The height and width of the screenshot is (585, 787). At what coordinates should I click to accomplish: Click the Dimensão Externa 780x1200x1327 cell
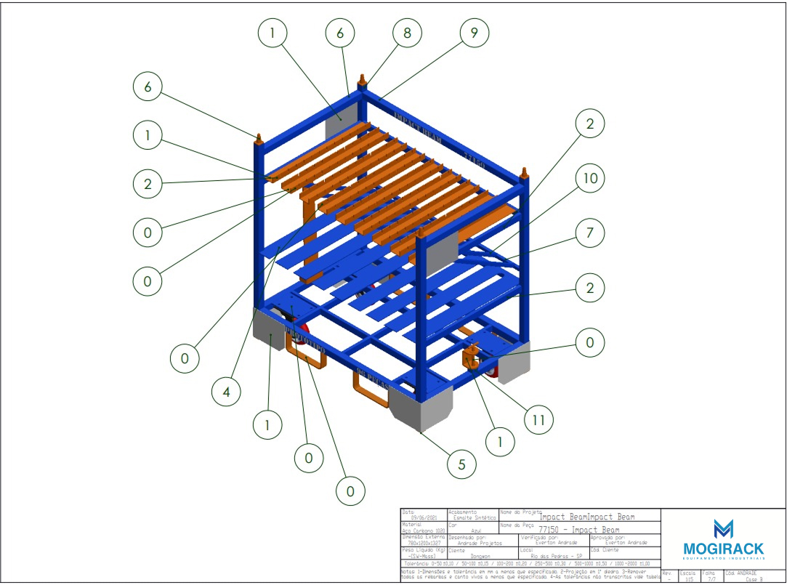pos(424,541)
